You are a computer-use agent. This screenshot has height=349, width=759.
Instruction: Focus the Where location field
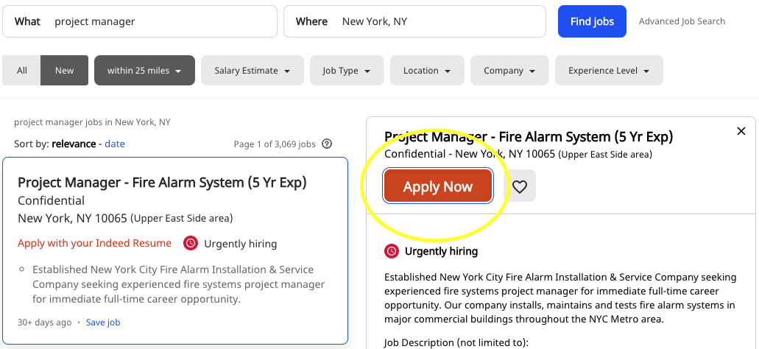(414, 21)
